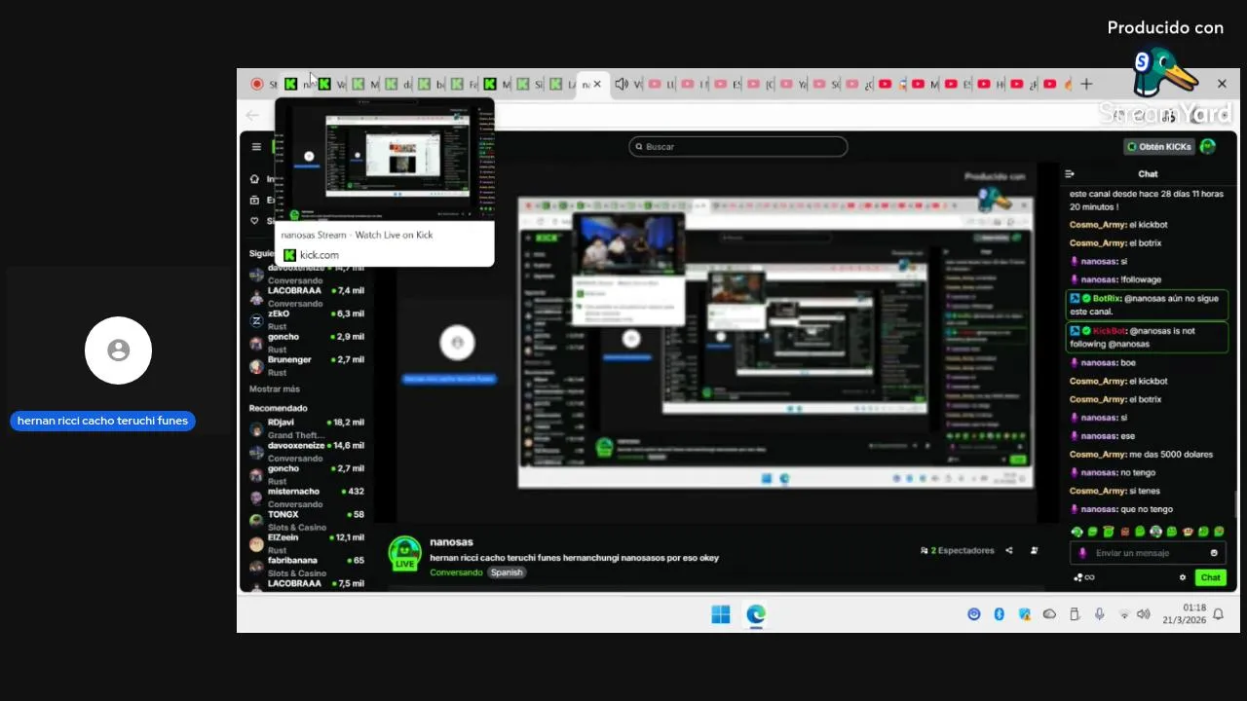
Task: Click the BotRix chat message about nanosas
Action: point(1148,305)
